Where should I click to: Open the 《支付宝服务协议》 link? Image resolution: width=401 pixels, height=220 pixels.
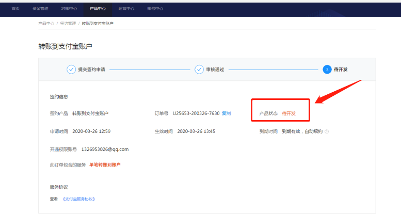point(79,199)
